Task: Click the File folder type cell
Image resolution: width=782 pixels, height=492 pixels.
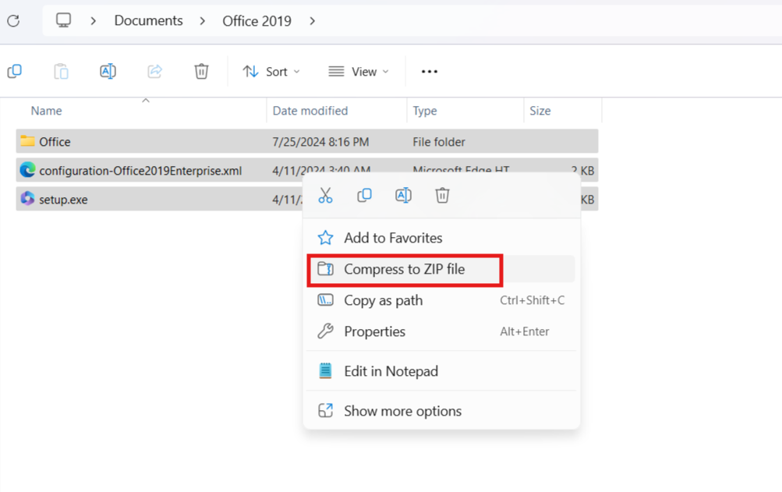Action: coord(439,142)
